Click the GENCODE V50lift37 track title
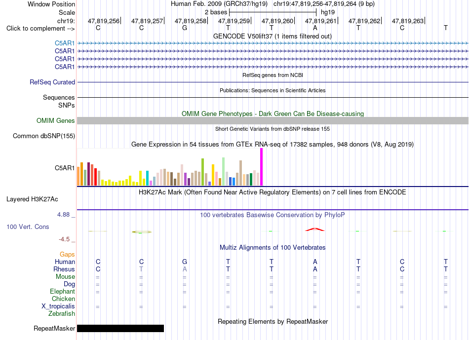 click(x=273, y=36)
